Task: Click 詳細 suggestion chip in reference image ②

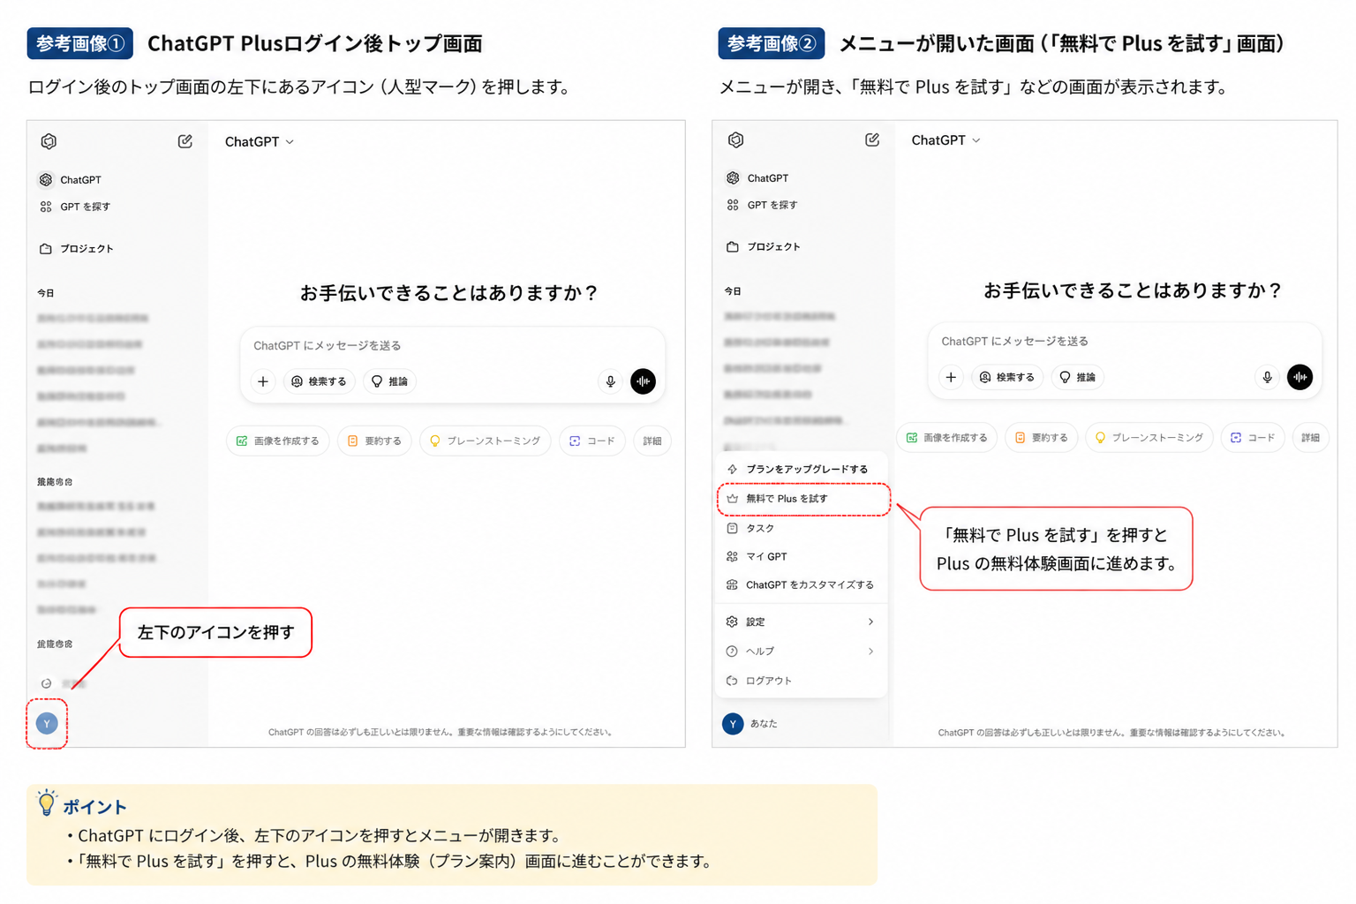Action: [1311, 437]
